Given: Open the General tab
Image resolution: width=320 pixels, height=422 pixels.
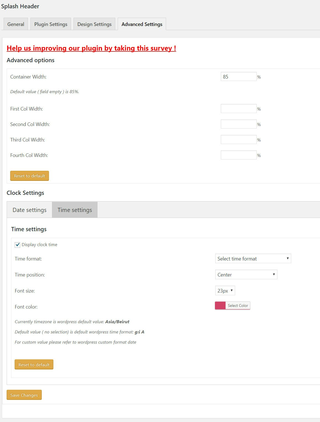Looking at the screenshot, I should [x=16, y=24].
